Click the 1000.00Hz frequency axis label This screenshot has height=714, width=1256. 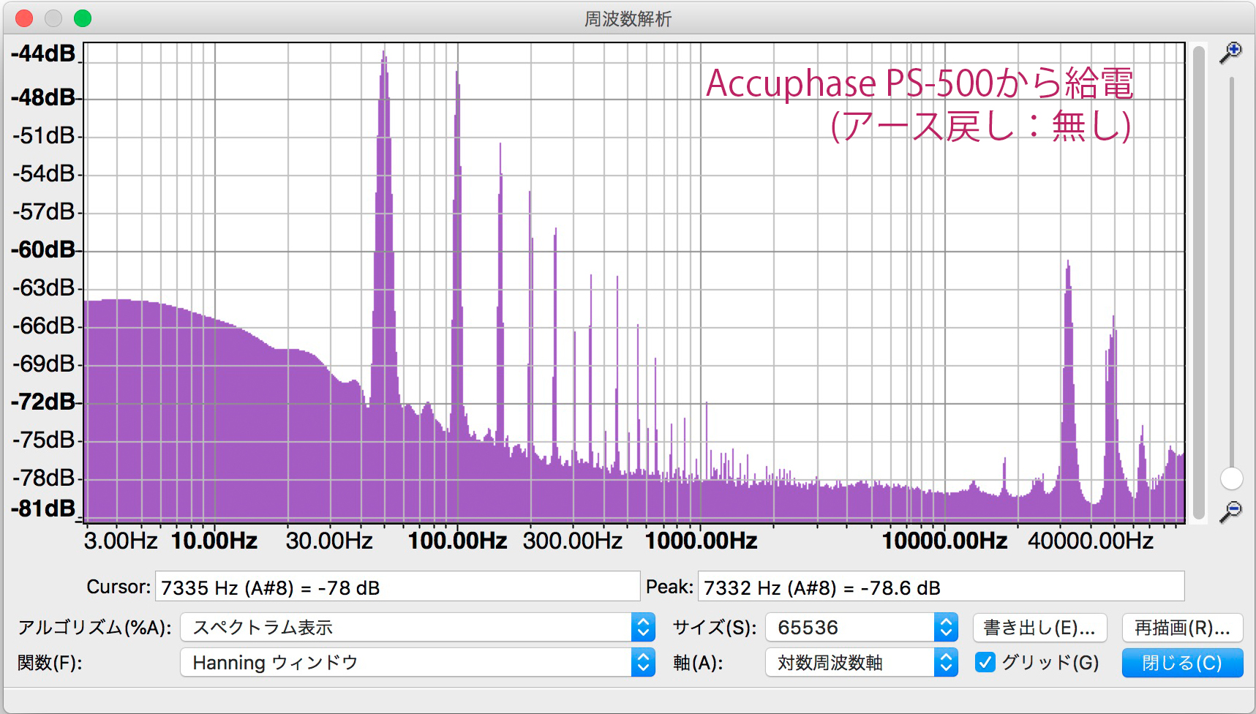701,541
